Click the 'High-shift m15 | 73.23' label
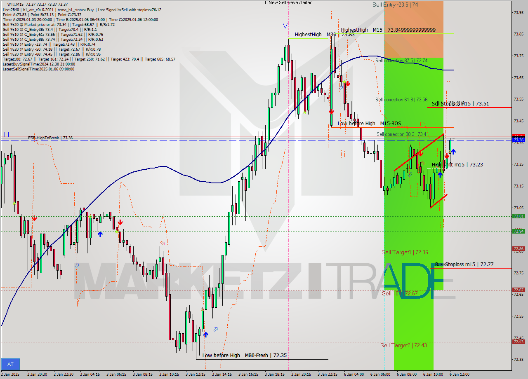This screenshot has width=528, height=379. coord(457,164)
